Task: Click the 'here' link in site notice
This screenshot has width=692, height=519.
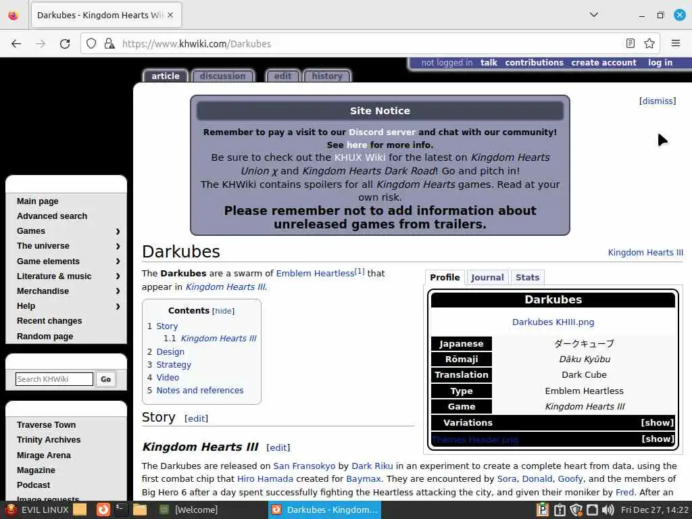Action: (357, 145)
